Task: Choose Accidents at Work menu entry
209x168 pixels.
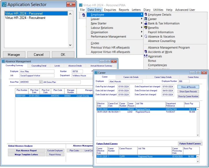Action: [160, 52]
